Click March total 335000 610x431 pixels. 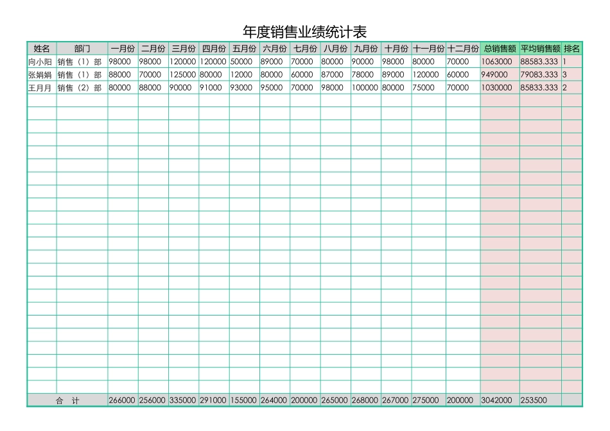point(182,400)
